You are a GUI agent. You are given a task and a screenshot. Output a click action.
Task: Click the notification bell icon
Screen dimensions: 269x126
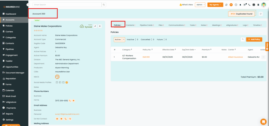pyautogui.click(x=240, y=5)
